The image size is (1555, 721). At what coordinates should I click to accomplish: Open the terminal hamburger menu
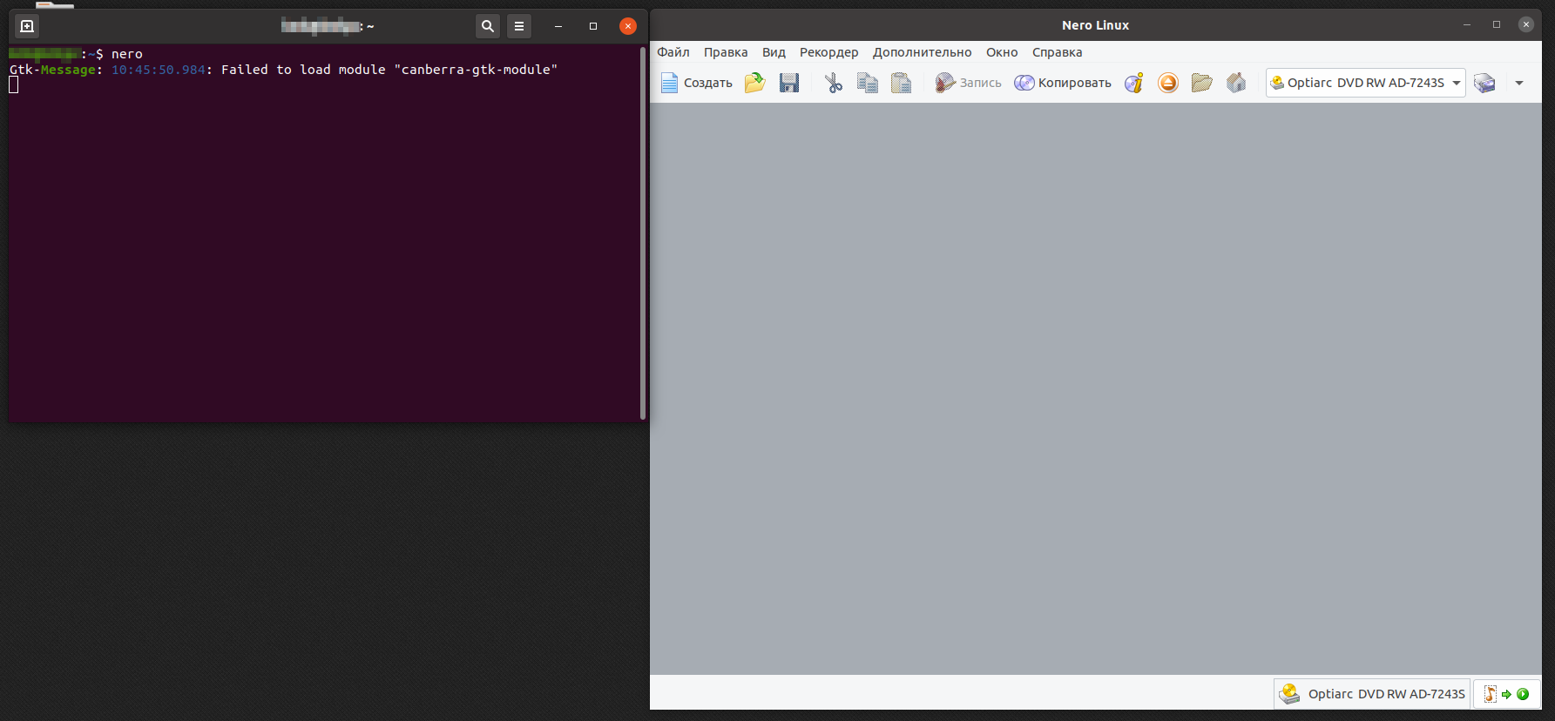point(519,26)
